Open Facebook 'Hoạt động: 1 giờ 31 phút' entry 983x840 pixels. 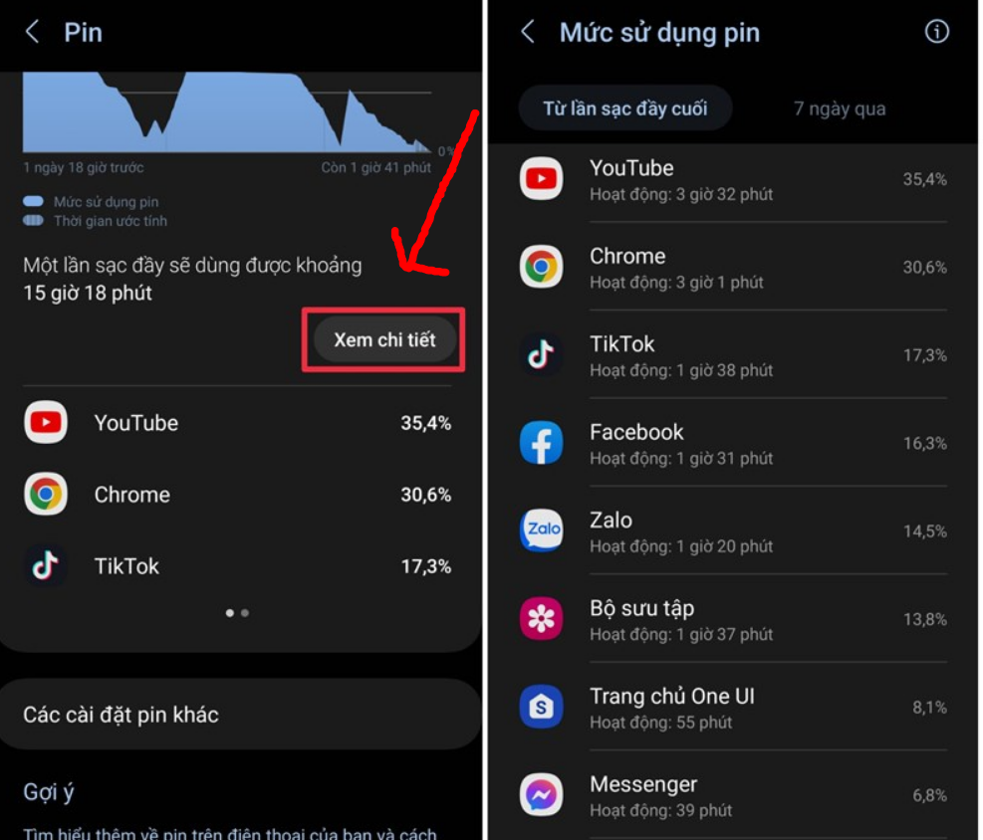click(733, 443)
